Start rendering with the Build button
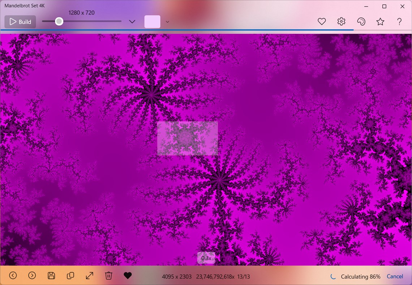 (x=20, y=22)
